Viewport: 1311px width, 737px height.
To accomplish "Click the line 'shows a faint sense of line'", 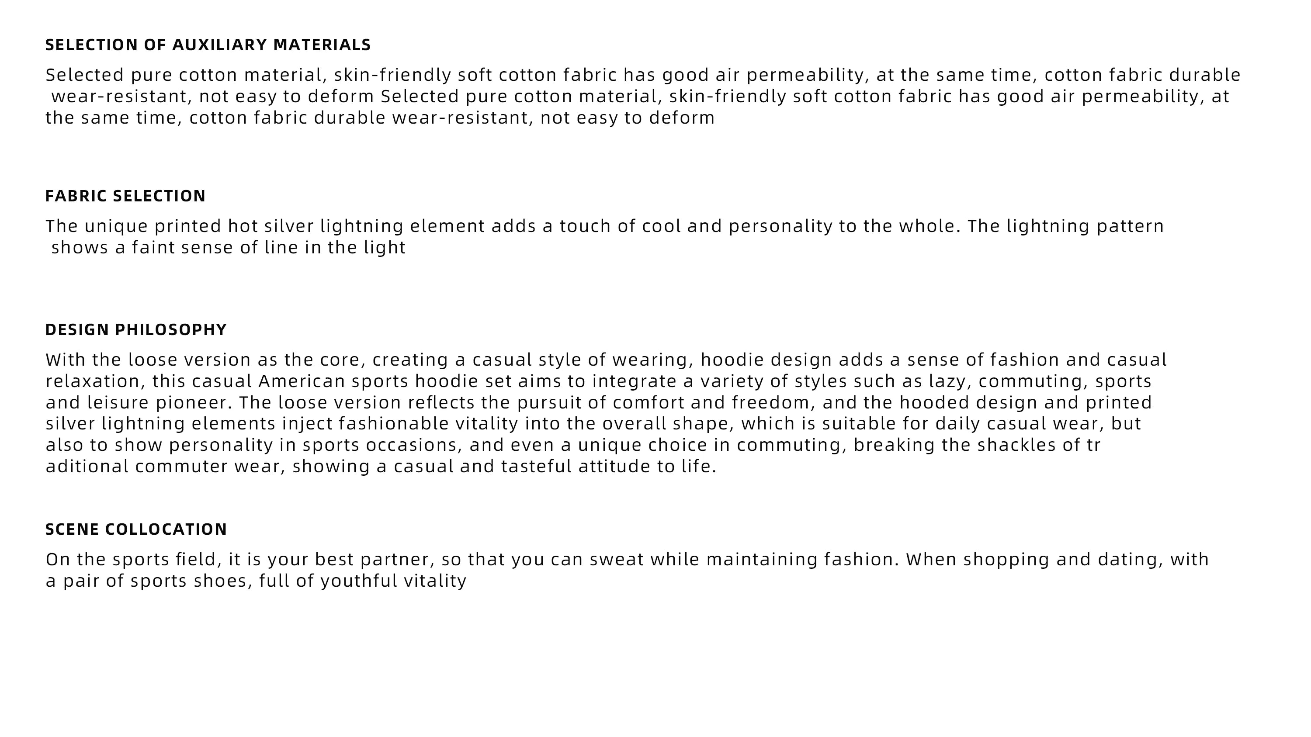I will pyautogui.click(x=229, y=248).
